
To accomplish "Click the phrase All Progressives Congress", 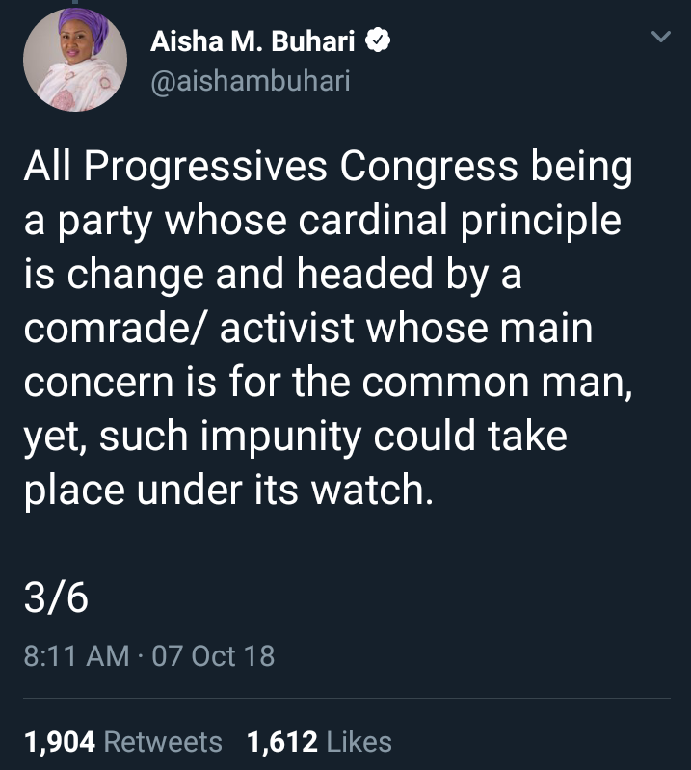I will [x=271, y=167].
